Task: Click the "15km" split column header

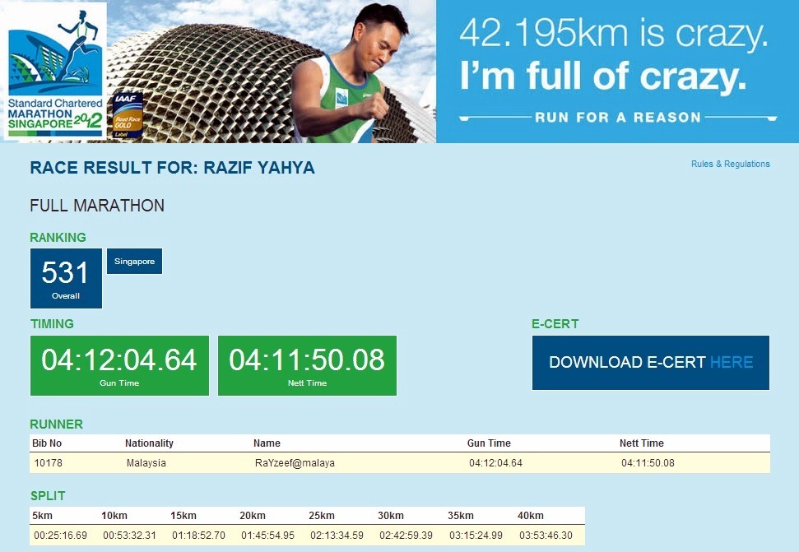Action: pos(183,515)
